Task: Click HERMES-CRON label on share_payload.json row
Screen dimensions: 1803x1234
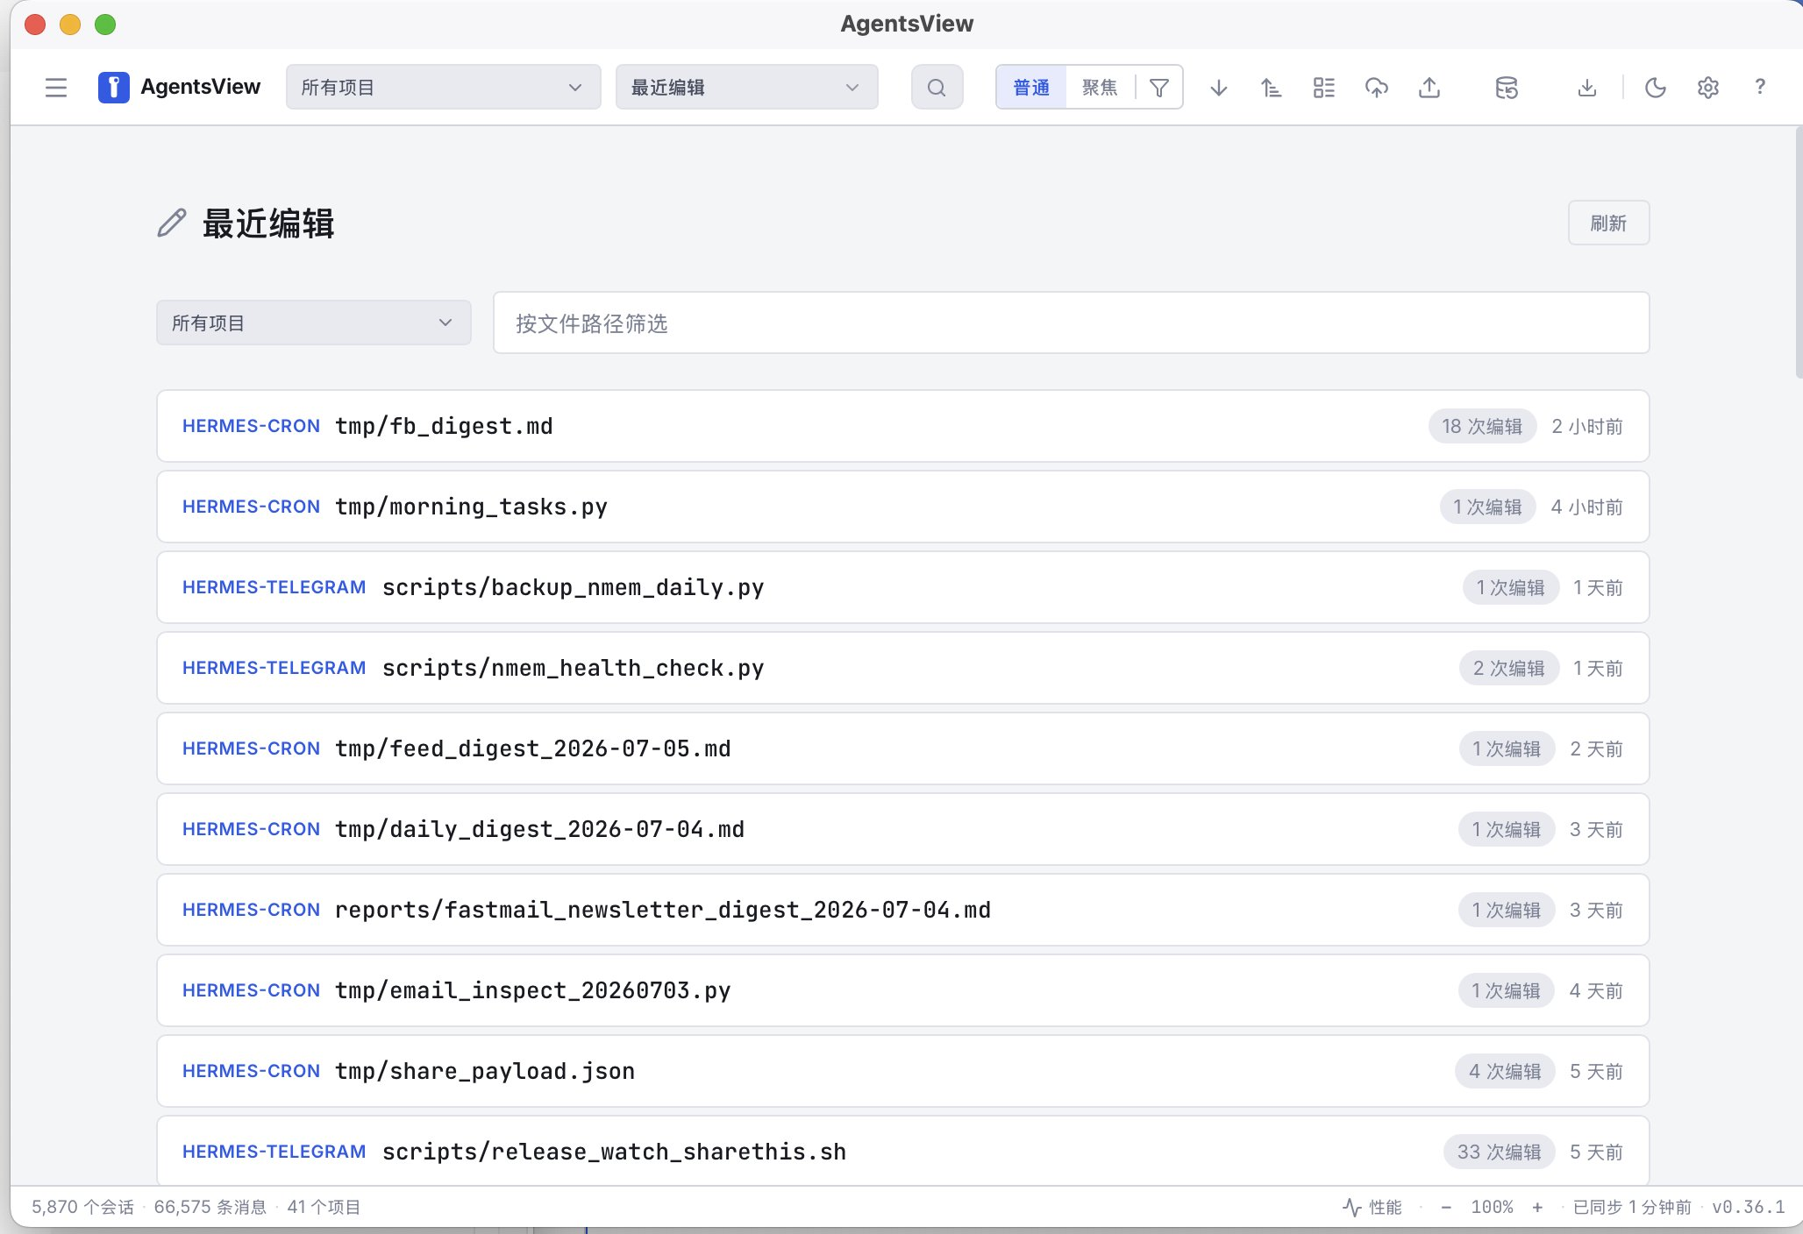Action: coord(251,1071)
